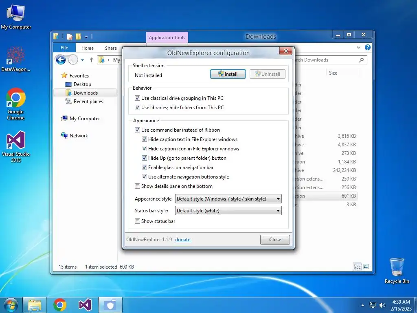Toggle Hide caption icon checkbox
Viewport: 417px width, 313px height.
(144, 148)
